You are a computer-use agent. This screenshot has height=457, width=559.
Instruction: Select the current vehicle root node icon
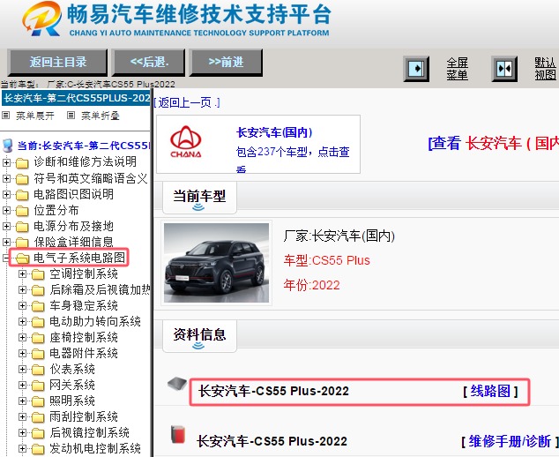pos(7,146)
